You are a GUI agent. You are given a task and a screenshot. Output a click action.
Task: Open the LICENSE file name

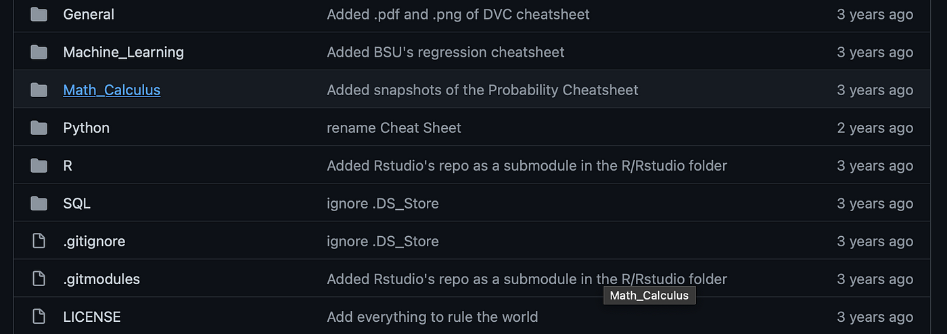92,316
